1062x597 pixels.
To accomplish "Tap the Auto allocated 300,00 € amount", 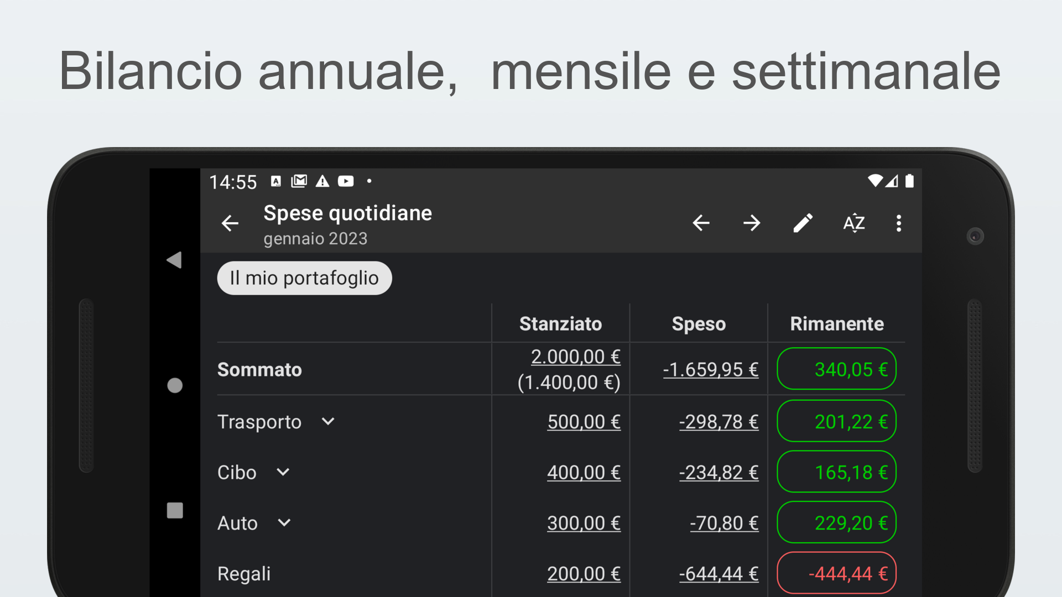I will [x=584, y=523].
